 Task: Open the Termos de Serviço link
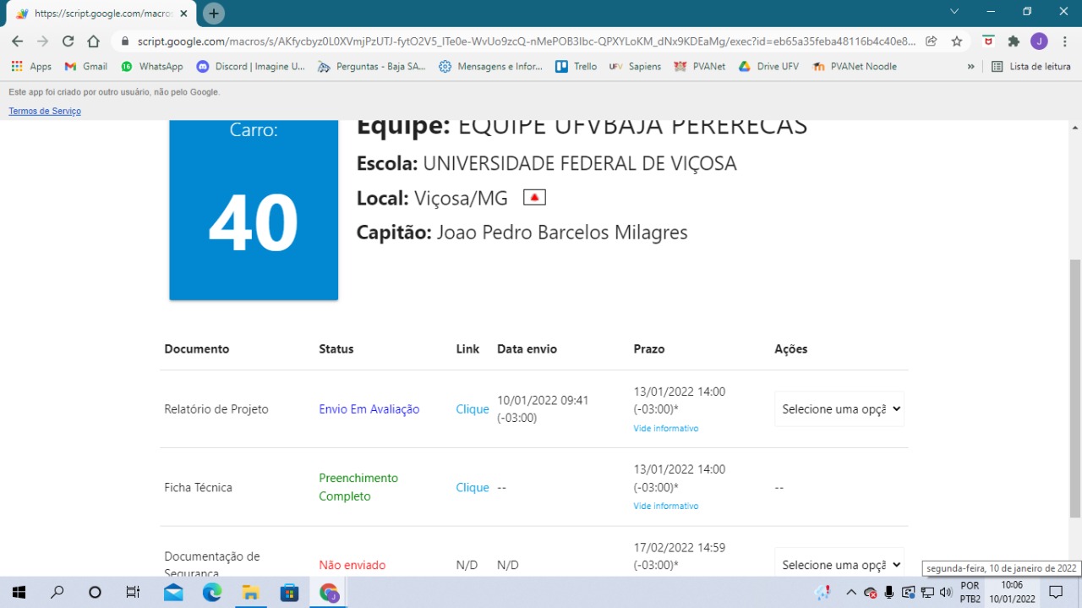tap(45, 111)
